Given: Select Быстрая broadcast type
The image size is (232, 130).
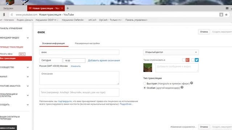Looking at the screenshot, I should click(x=145, y=83).
